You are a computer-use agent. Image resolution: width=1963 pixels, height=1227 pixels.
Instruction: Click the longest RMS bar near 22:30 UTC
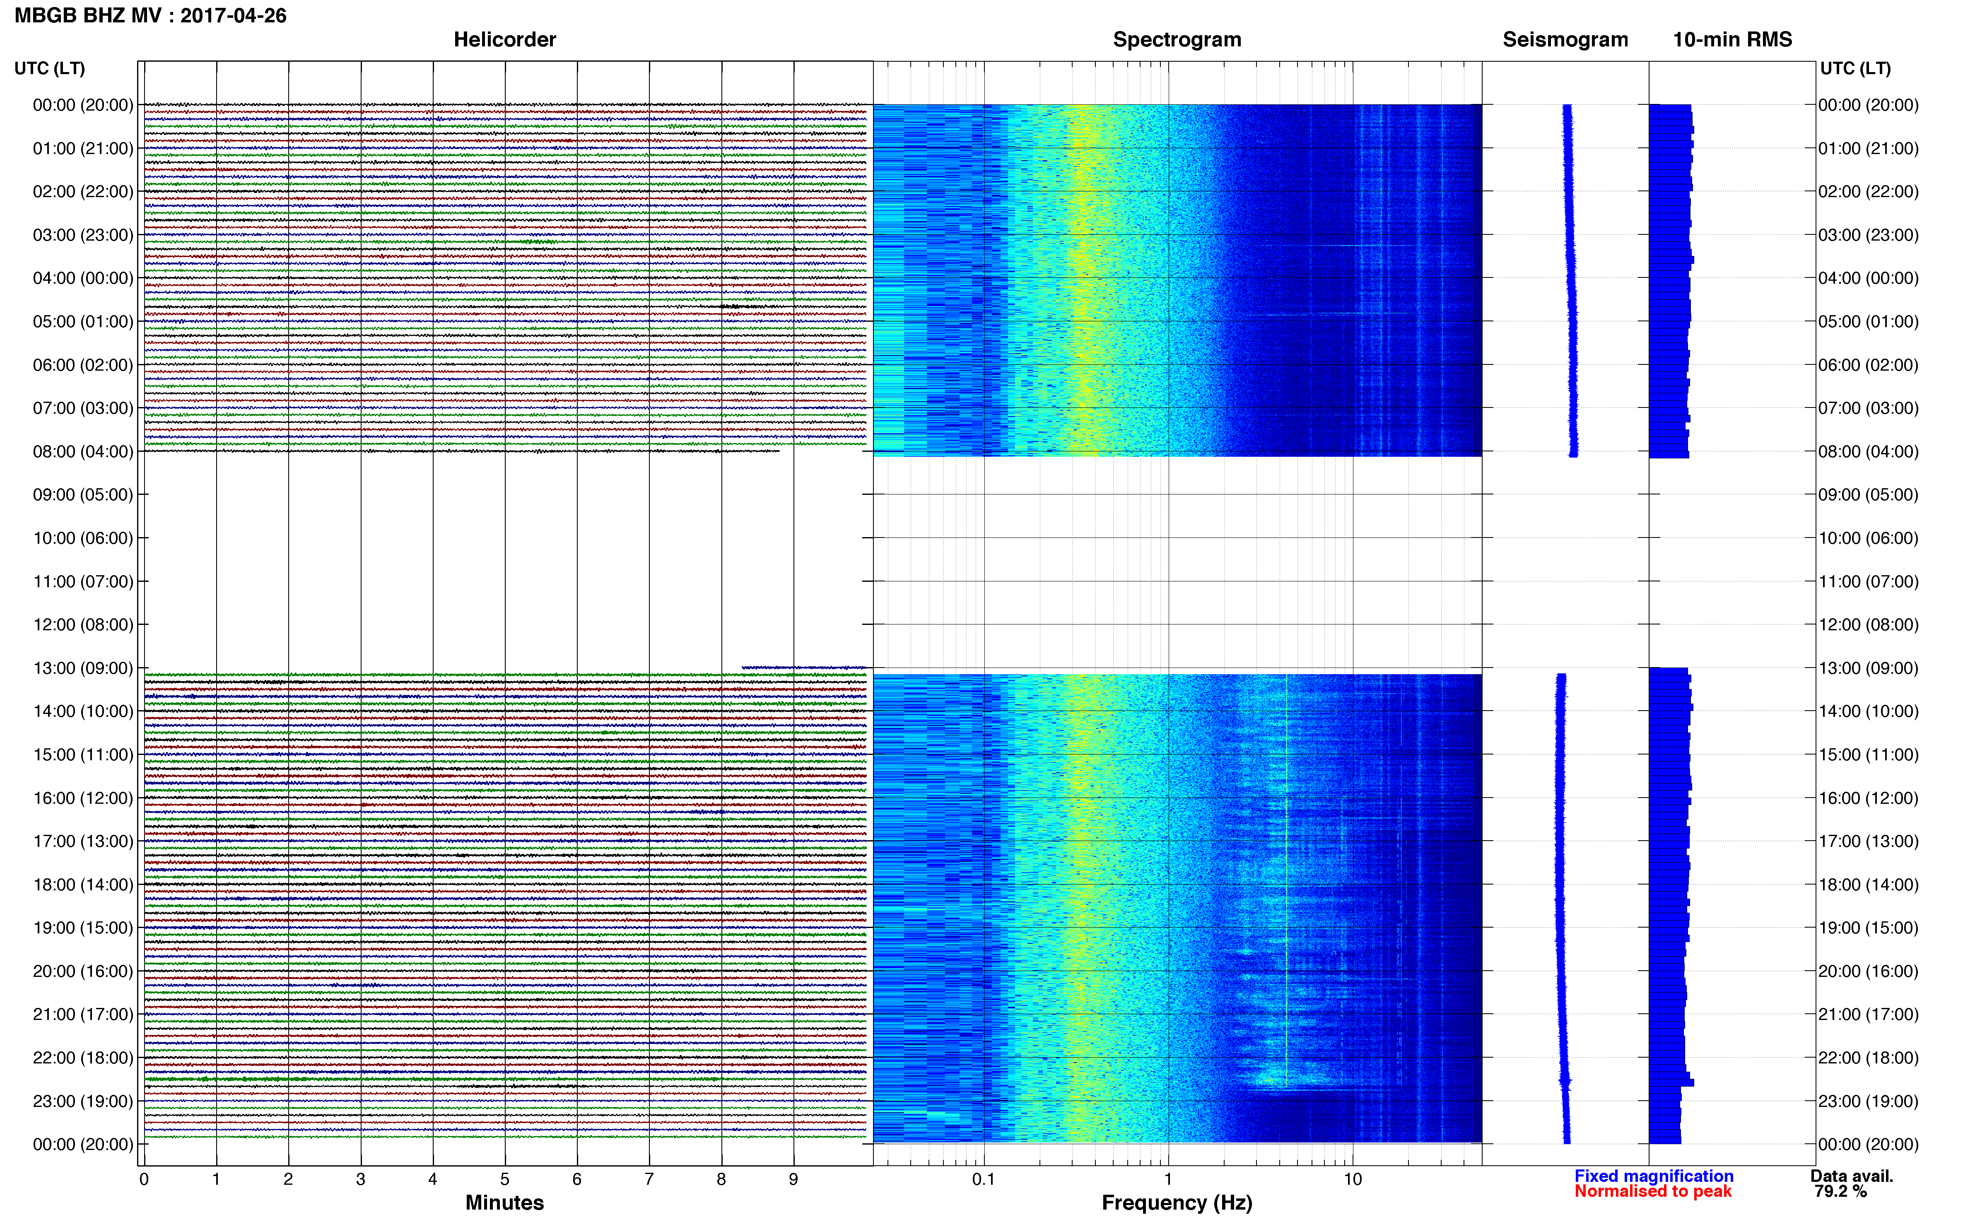click(x=1672, y=1082)
